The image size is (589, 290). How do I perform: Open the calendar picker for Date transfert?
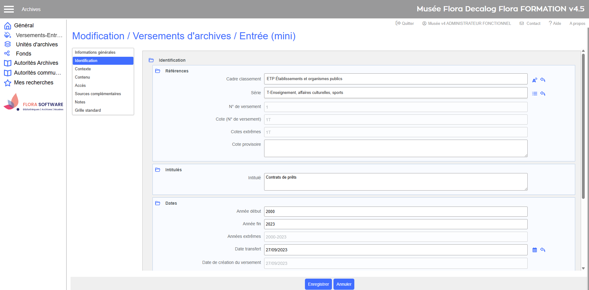[x=534, y=250]
